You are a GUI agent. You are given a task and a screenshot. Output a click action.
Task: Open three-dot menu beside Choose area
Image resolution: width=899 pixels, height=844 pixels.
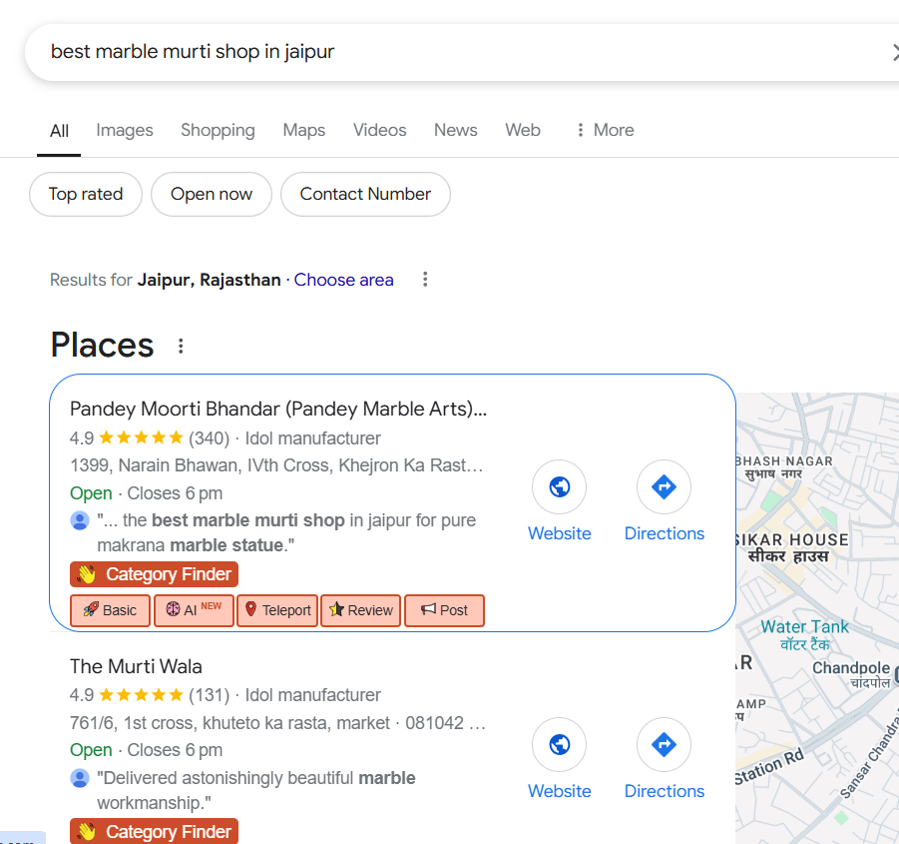425,280
